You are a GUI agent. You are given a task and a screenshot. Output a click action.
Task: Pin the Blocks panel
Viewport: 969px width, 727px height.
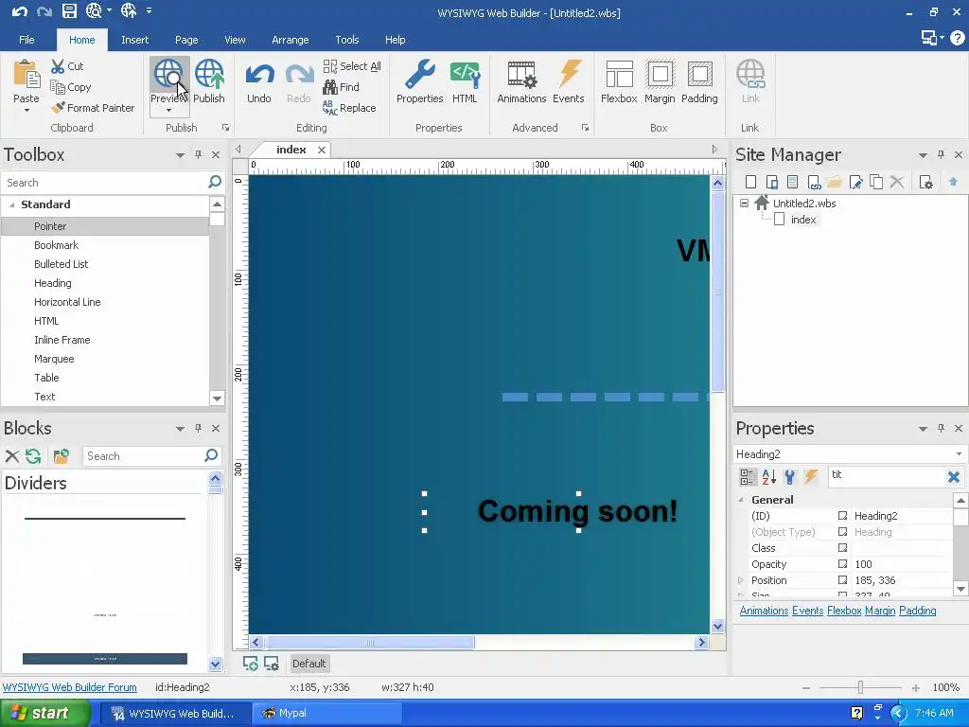[198, 429]
